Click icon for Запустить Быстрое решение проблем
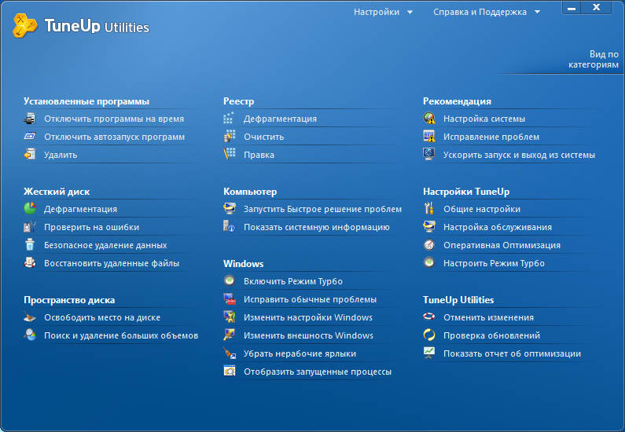Screen dimensions: 625x432 (230, 208)
